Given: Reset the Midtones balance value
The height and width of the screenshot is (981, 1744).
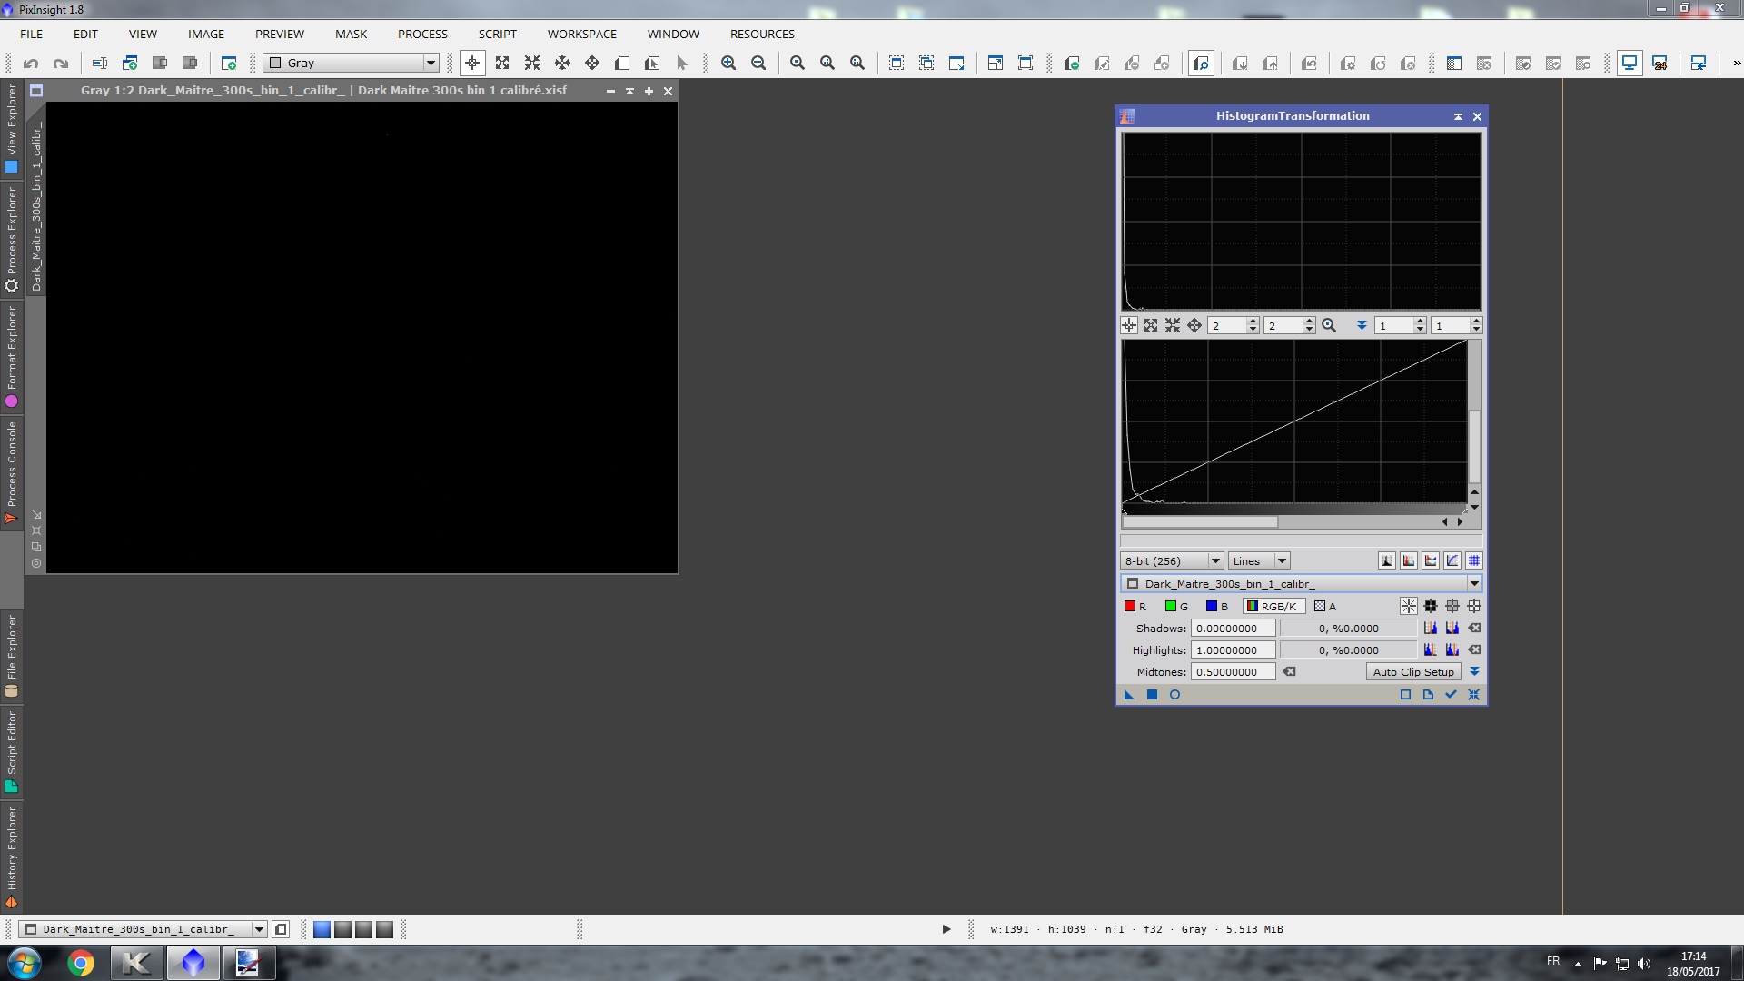Looking at the screenshot, I should click(x=1289, y=672).
